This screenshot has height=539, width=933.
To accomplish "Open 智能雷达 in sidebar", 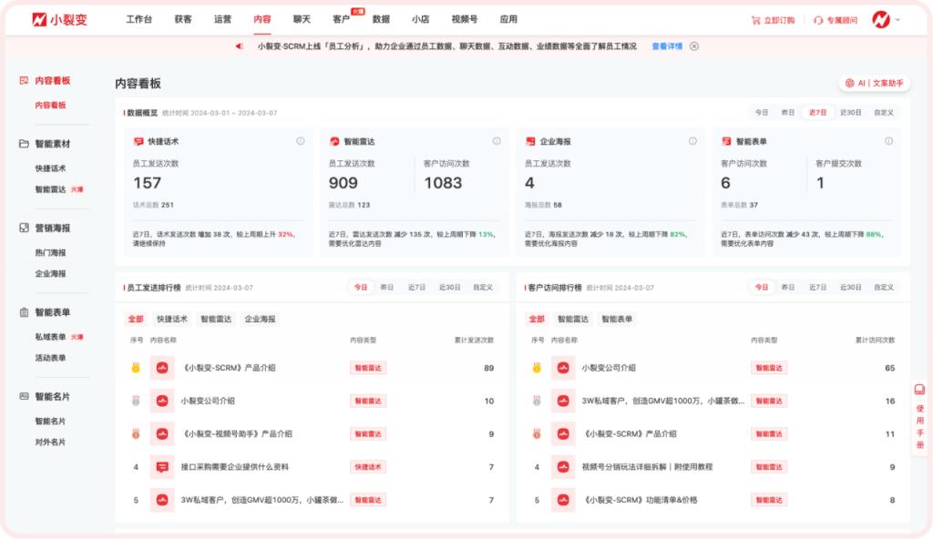I will pyautogui.click(x=51, y=189).
